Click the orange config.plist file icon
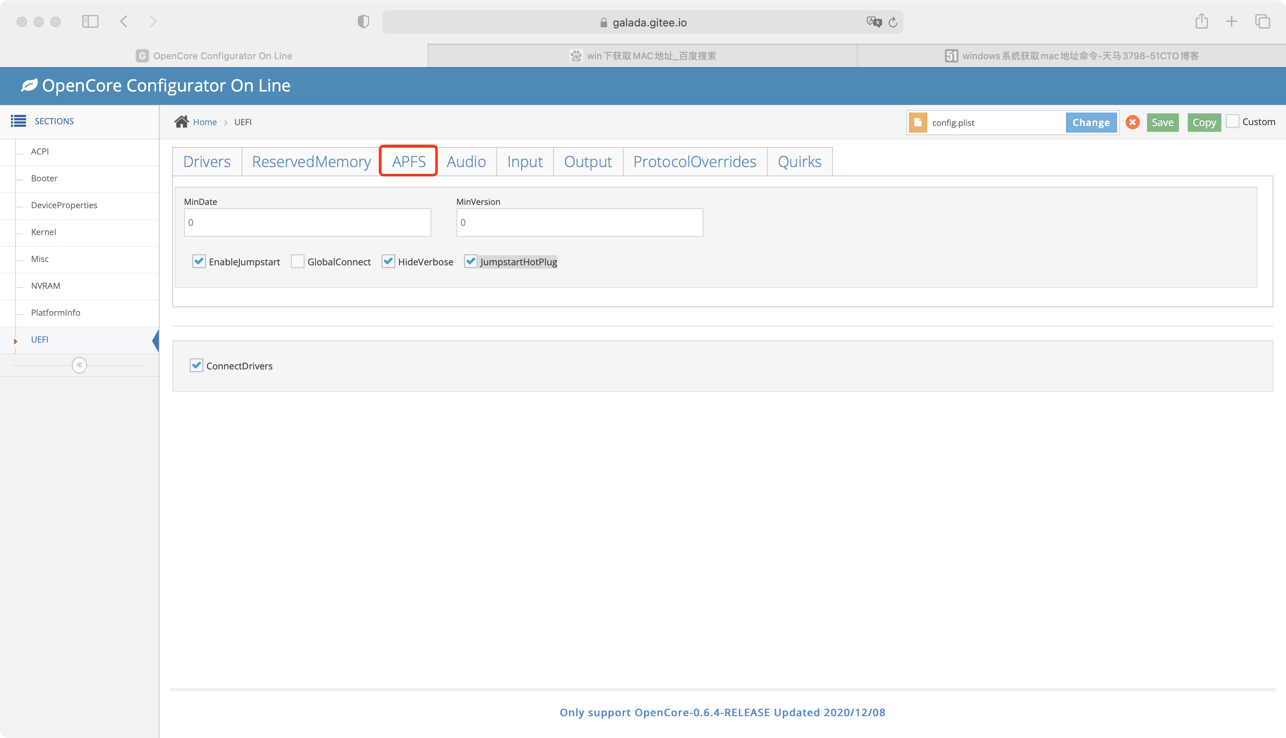The height and width of the screenshot is (738, 1286). coord(917,123)
